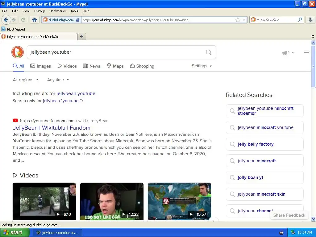The width and height of the screenshot is (316, 237).
Task: Click the Forward navigation arrow
Action: coord(14,20)
